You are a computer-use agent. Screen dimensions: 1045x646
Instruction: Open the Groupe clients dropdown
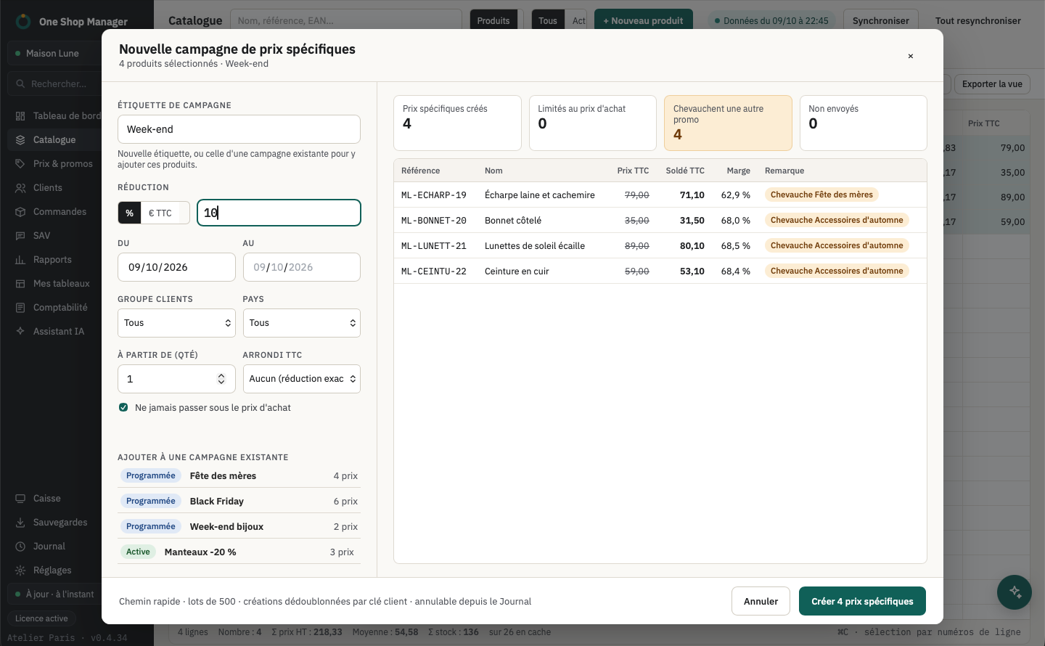pos(176,323)
